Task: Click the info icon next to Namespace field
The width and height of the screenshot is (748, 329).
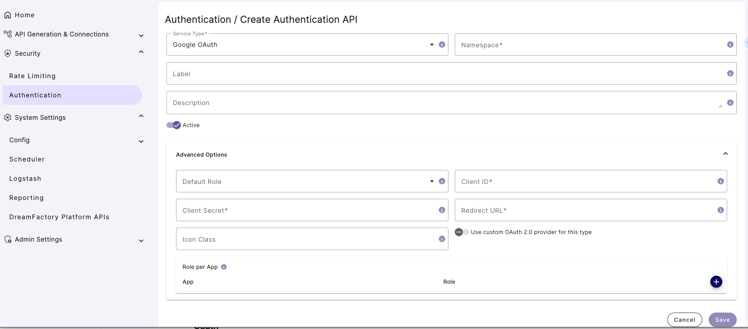Action: [730, 44]
